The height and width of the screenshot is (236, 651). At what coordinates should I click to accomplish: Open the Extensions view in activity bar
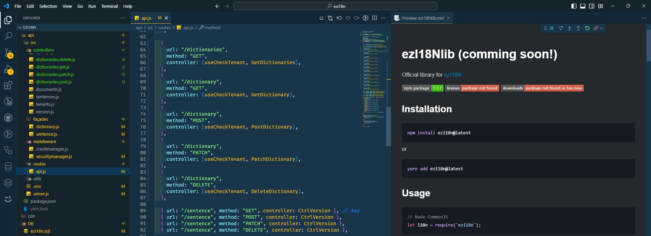8,85
